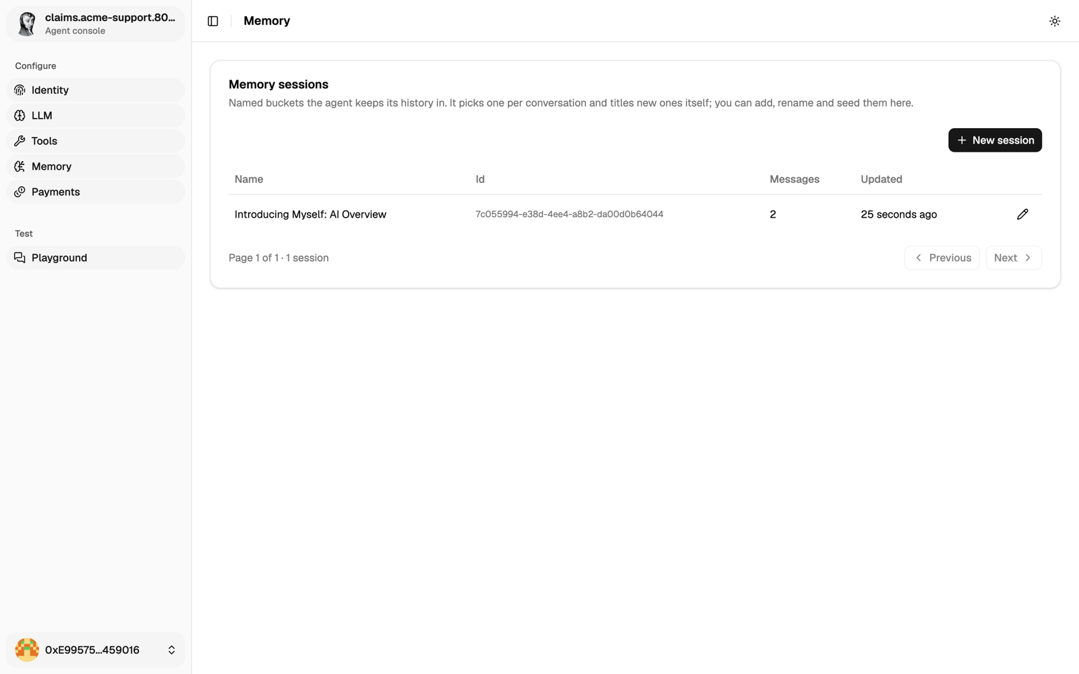Click the Identity fingerprint icon
Viewport: 1079px width, 674px height.
point(20,90)
